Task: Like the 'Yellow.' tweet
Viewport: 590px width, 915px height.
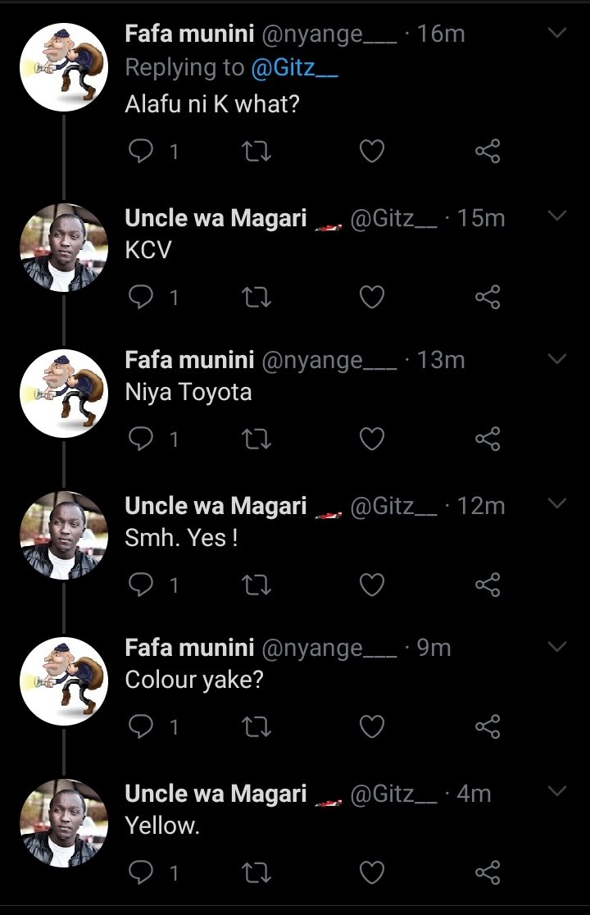Action: coord(371,872)
